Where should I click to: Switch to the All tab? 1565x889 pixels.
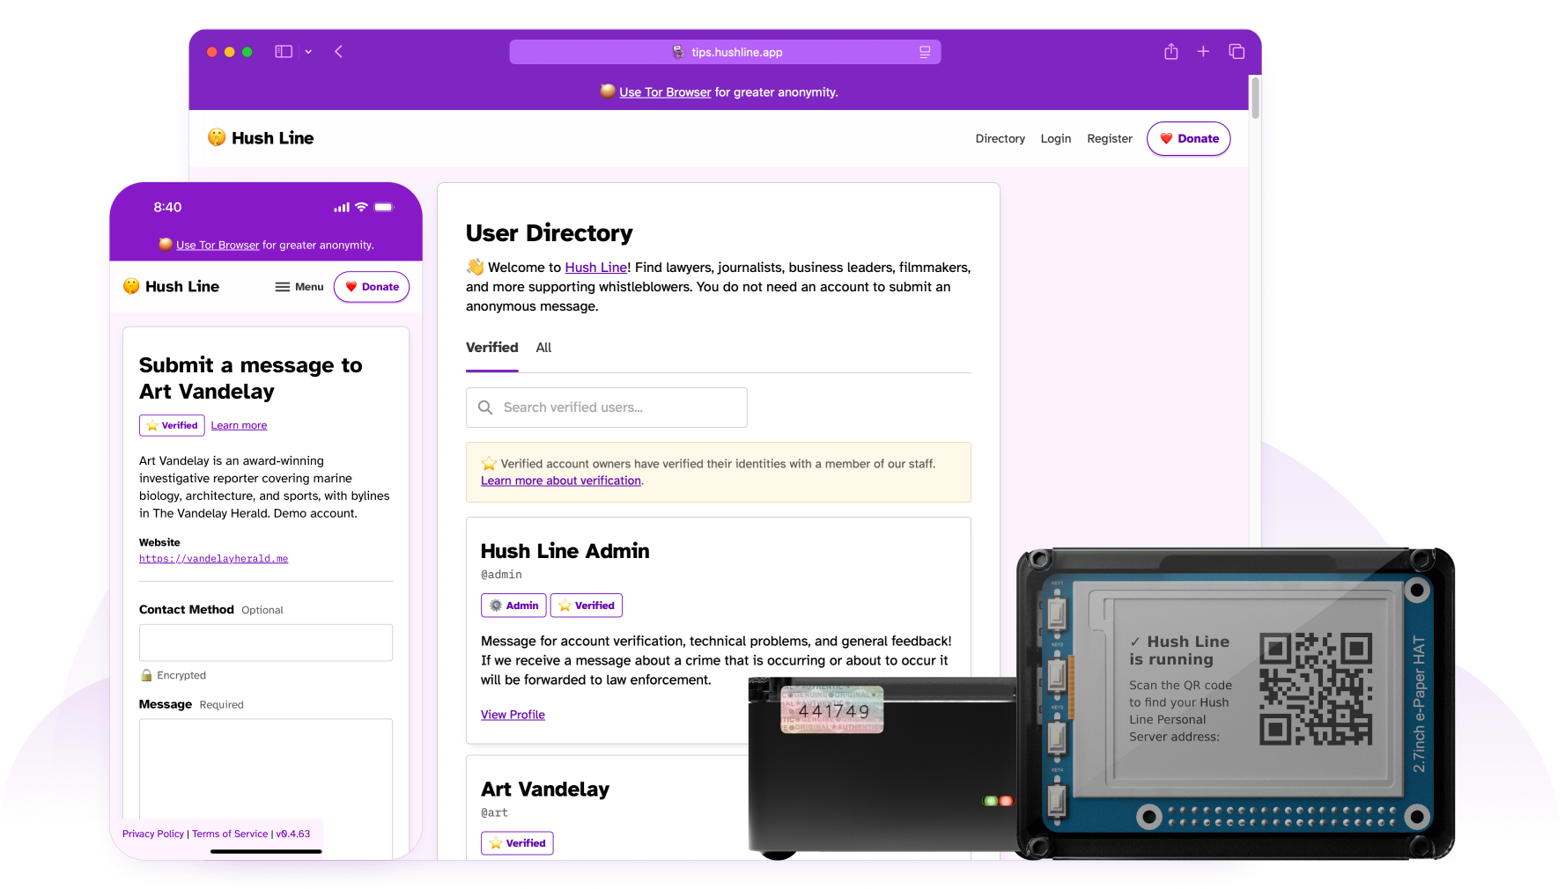pyautogui.click(x=543, y=348)
